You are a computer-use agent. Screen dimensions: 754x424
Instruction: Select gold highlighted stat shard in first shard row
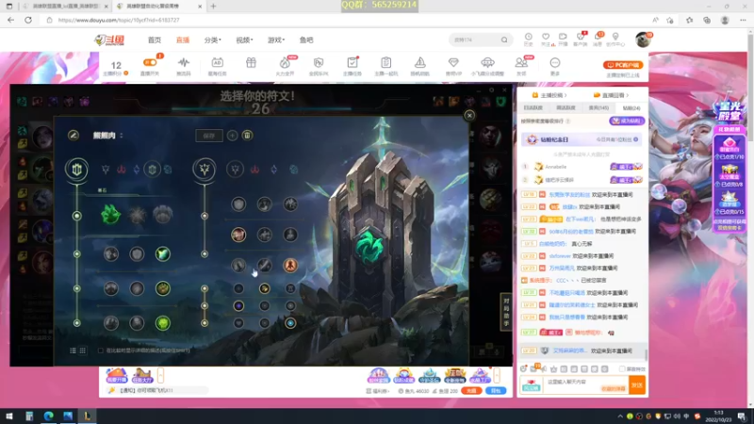pyautogui.click(x=265, y=288)
